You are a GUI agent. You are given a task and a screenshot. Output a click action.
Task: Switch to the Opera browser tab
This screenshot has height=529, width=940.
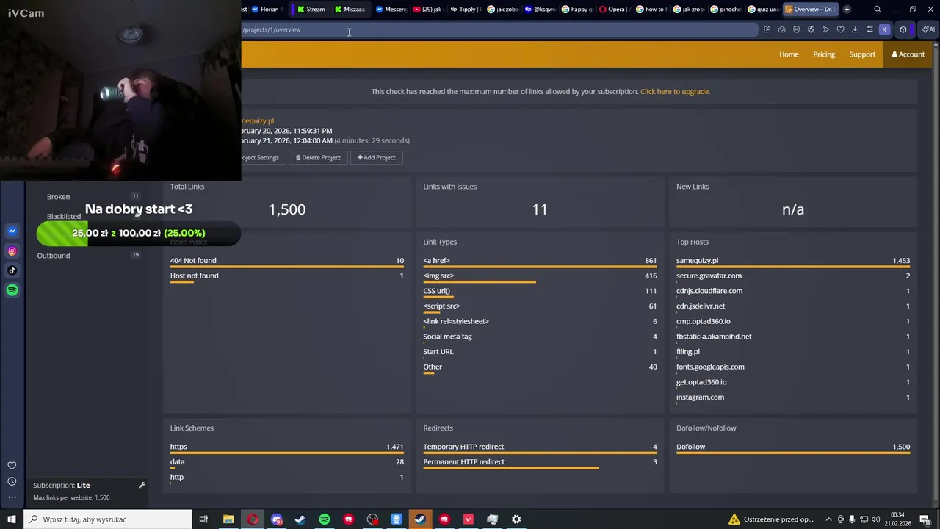pyautogui.click(x=615, y=10)
